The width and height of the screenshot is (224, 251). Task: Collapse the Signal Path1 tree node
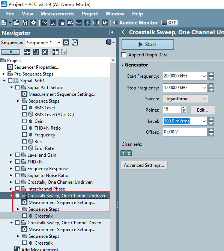tap(5, 80)
